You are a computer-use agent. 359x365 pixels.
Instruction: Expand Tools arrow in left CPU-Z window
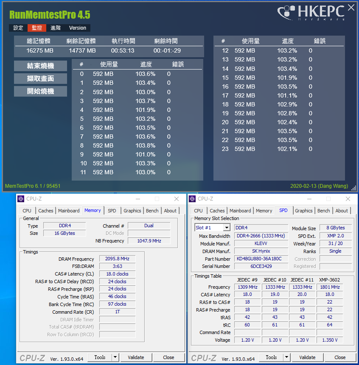click(x=115, y=357)
